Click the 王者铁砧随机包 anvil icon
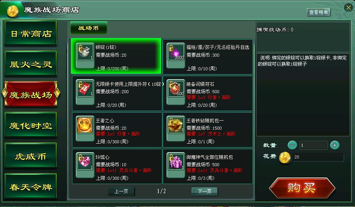This screenshot has height=207, width=355. tap(176, 125)
